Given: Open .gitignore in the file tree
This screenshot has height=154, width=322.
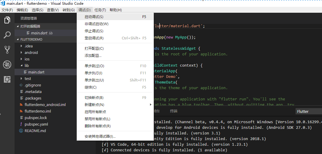Looking at the screenshot, I should tap(45, 85).
